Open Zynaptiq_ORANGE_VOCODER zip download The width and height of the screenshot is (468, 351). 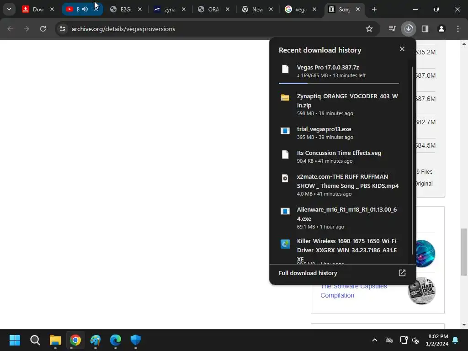tap(339, 105)
